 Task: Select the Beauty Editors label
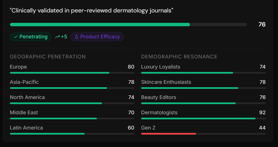click(158, 97)
